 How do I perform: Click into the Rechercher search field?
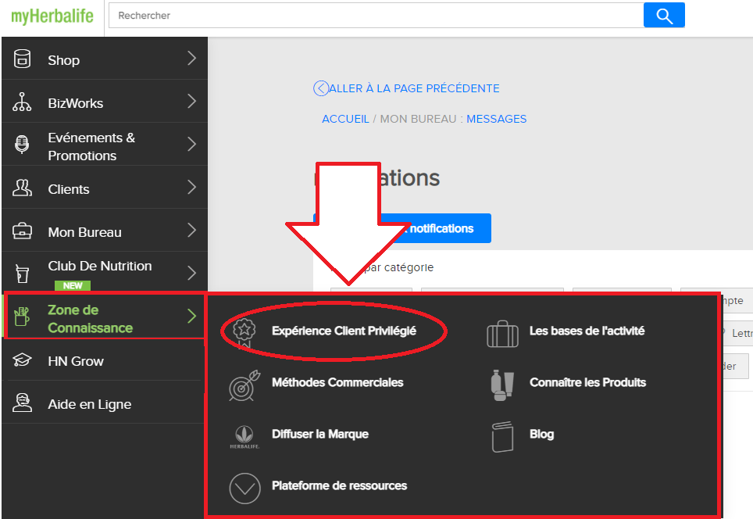point(376,16)
